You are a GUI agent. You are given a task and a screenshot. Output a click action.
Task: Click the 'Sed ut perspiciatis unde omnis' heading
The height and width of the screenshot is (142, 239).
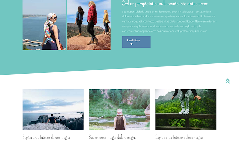coord(165,4)
